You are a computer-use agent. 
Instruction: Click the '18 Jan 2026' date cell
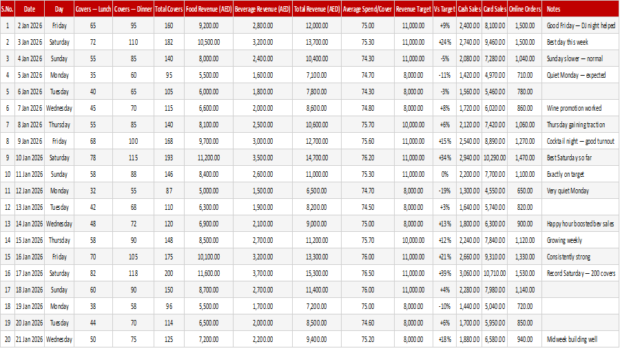[30, 290]
